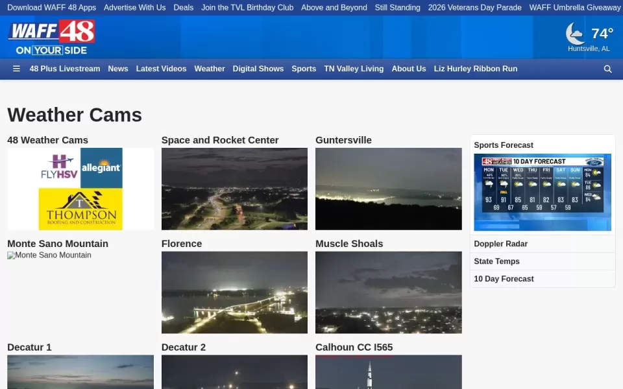The width and height of the screenshot is (623, 389).
Task: Open the Decatur 2 camera thumbnail
Action: click(234, 372)
